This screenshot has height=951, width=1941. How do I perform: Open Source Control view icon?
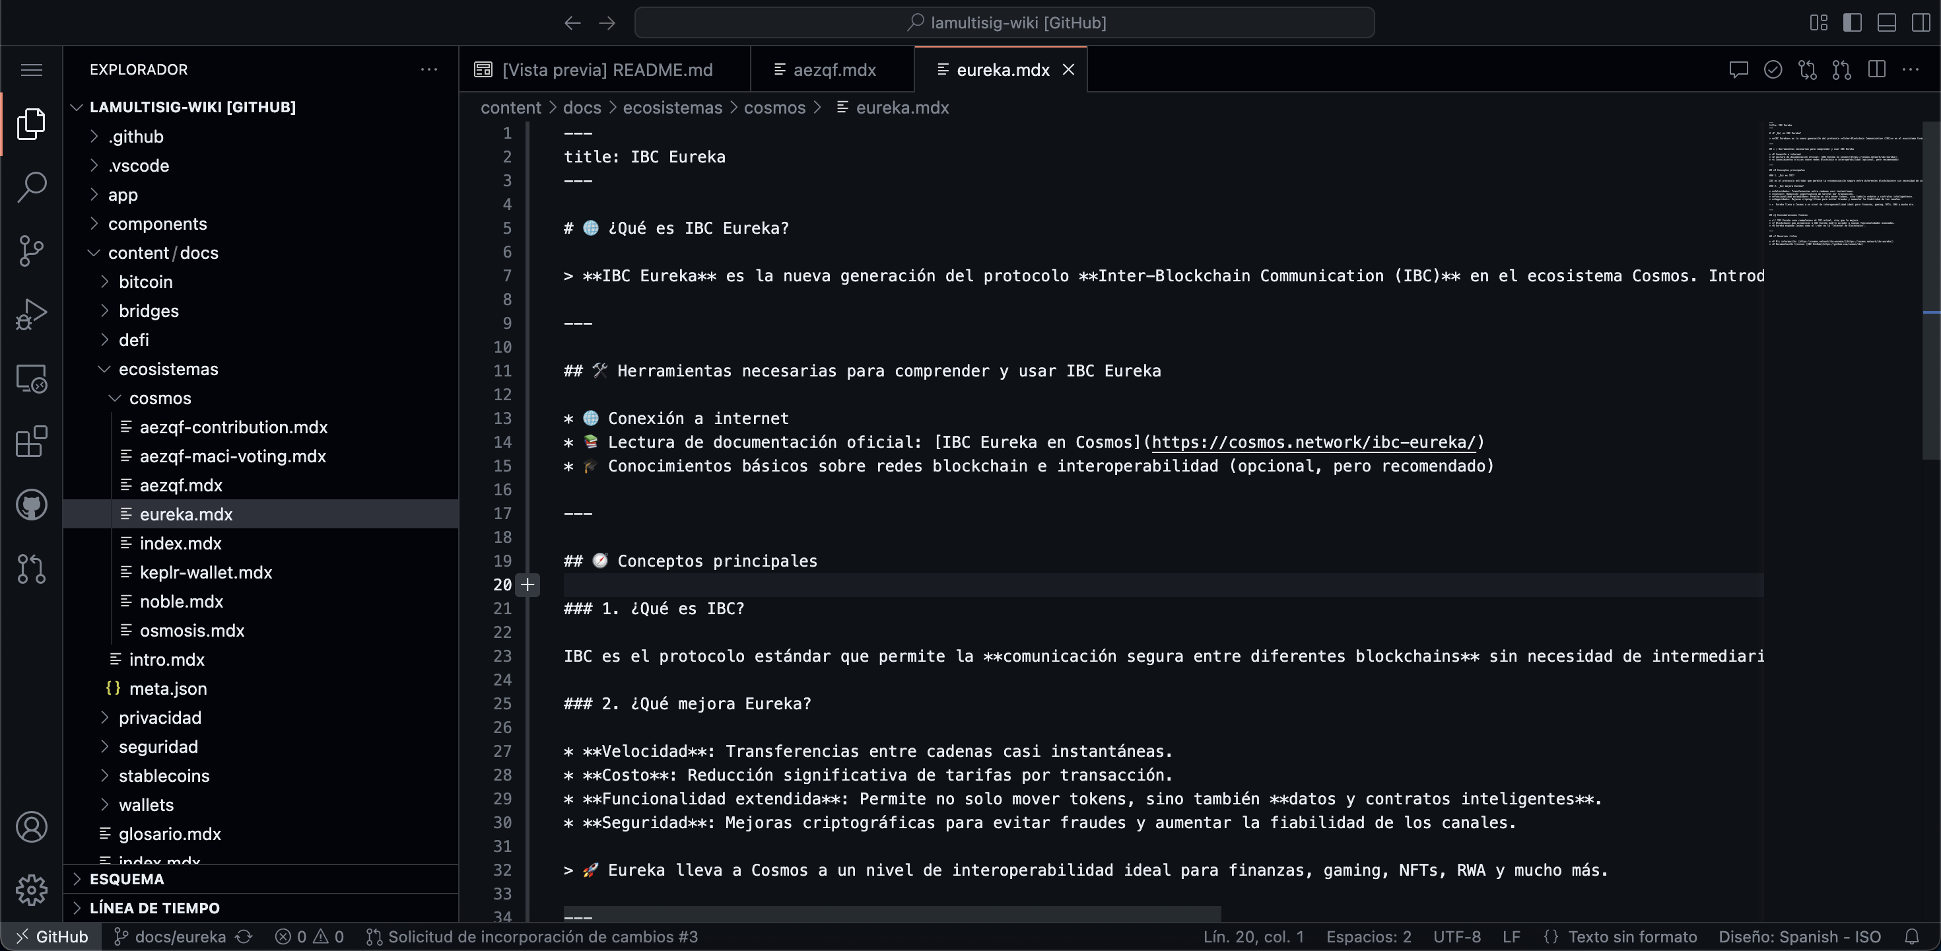click(x=31, y=250)
